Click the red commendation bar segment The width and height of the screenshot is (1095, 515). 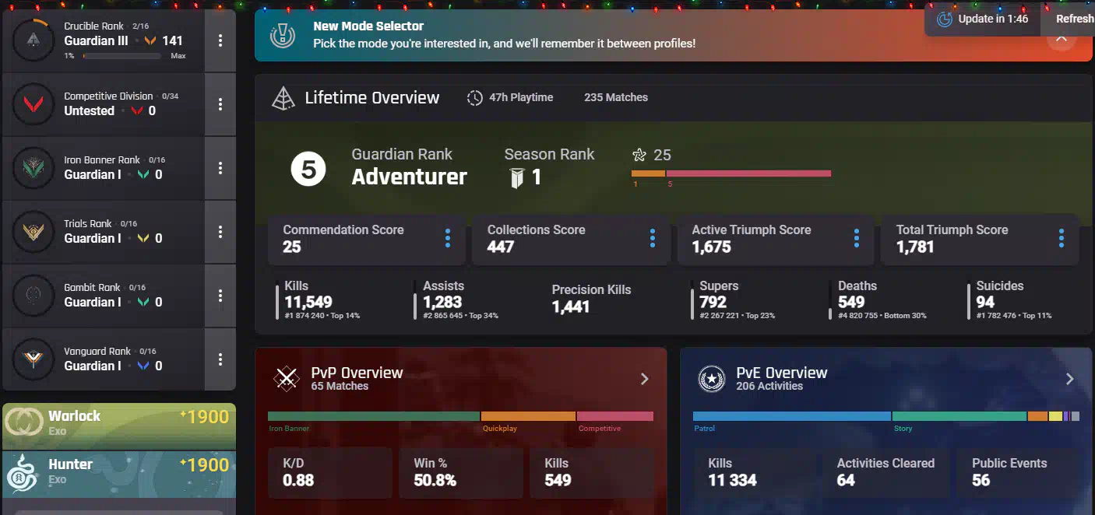[748, 173]
